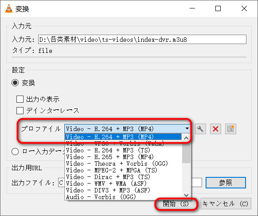Choose Video - H.264 + MP3 (MP4) highlighted option
Viewport: 258px width, 216px height.
[x=123, y=137]
